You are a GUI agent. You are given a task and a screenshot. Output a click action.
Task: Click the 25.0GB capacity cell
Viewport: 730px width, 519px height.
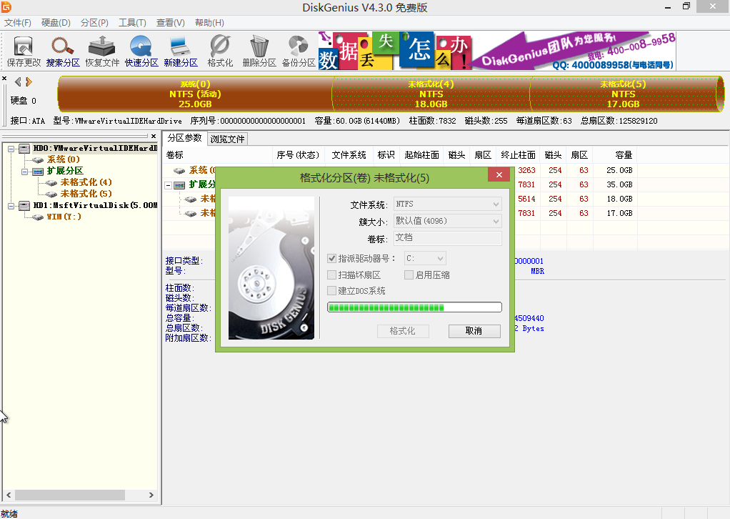click(x=619, y=171)
